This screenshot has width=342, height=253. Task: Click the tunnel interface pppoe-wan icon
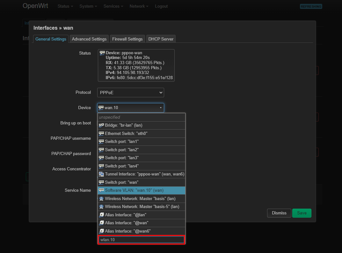pos(101,174)
